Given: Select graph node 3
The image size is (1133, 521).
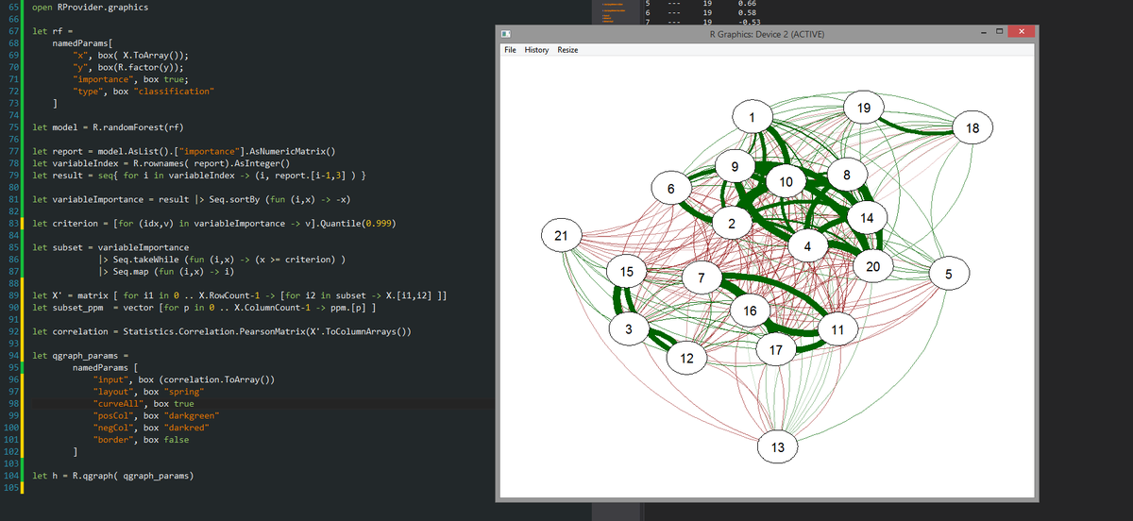Looking at the screenshot, I should (x=629, y=328).
